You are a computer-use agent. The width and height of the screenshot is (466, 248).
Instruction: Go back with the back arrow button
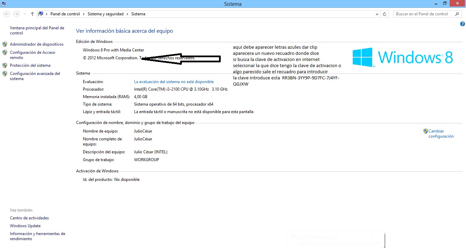pyautogui.click(x=6, y=14)
